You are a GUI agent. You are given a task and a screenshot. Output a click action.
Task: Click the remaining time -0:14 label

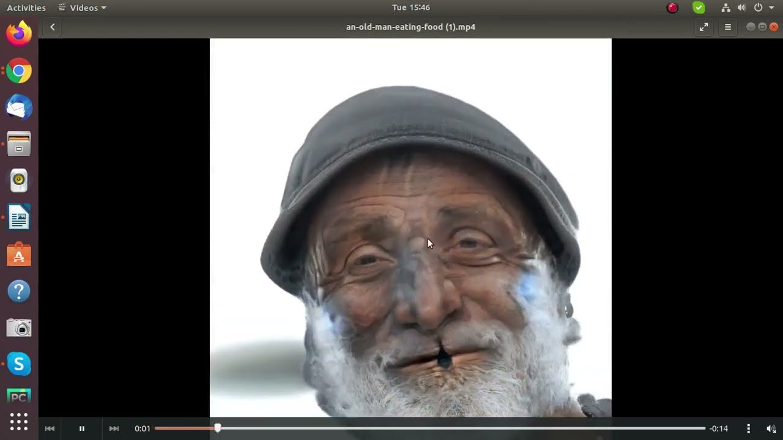click(x=719, y=428)
